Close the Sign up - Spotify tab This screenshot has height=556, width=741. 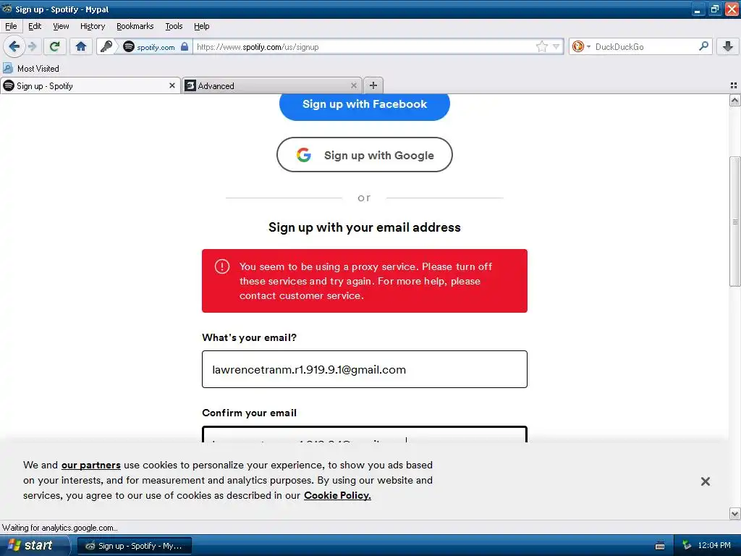(x=172, y=85)
